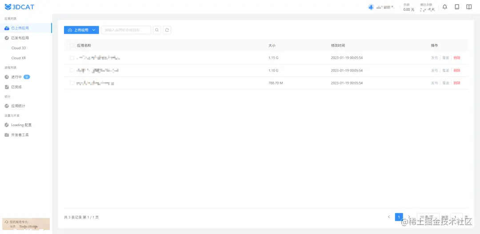This screenshot has height=234, width=480.
Task: Click the 788.70 M size cell
Action: [x=276, y=83]
